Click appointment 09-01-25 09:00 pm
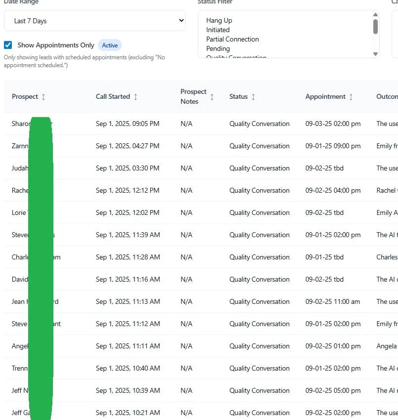The width and height of the screenshot is (398, 420). pyautogui.click(x=333, y=146)
